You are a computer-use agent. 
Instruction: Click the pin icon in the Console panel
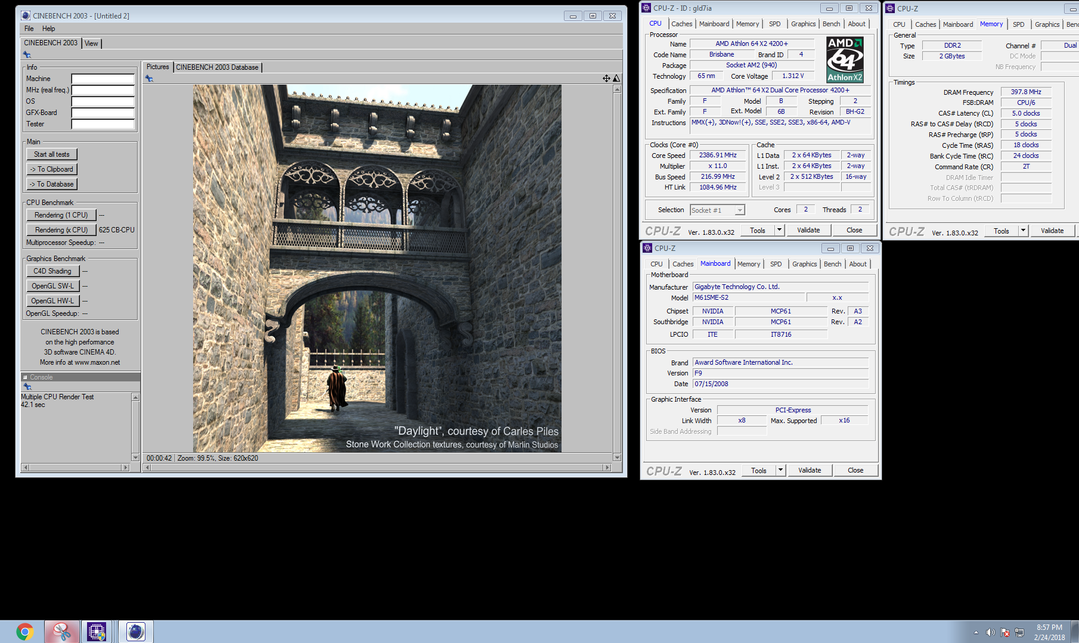27,387
